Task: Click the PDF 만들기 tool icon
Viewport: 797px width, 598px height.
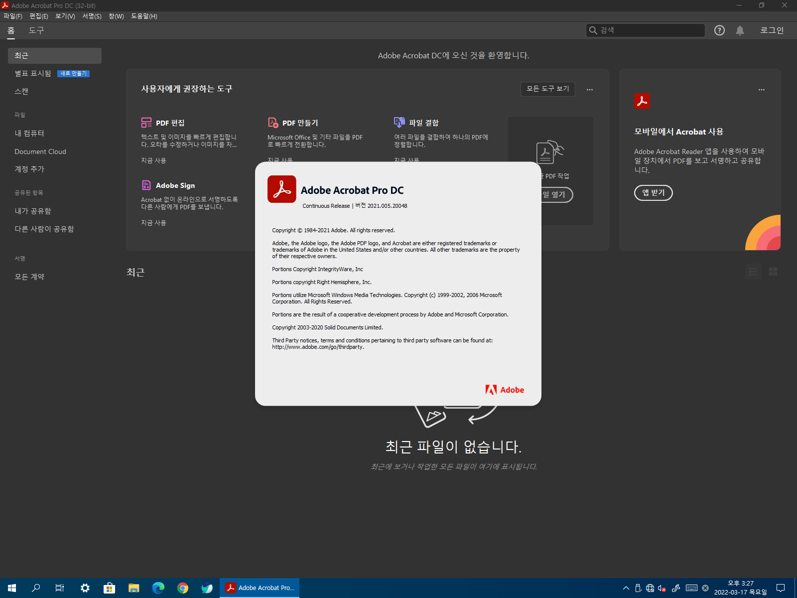Action: click(x=273, y=123)
